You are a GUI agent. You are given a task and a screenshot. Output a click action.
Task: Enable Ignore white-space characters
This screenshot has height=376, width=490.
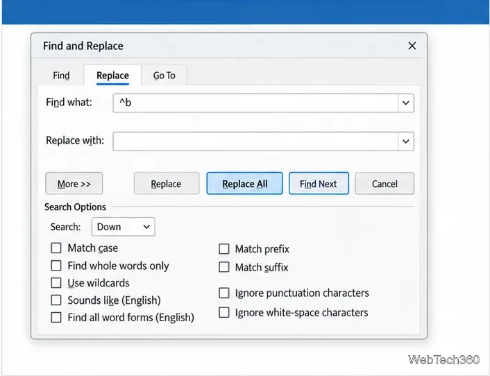[x=224, y=312]
